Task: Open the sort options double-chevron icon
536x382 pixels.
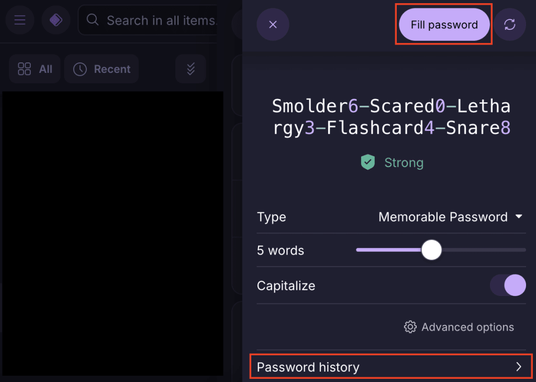Action: click(x=191, y=69)
